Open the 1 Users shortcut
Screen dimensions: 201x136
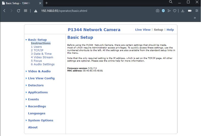pyautogui.click(x=36, y=47)
